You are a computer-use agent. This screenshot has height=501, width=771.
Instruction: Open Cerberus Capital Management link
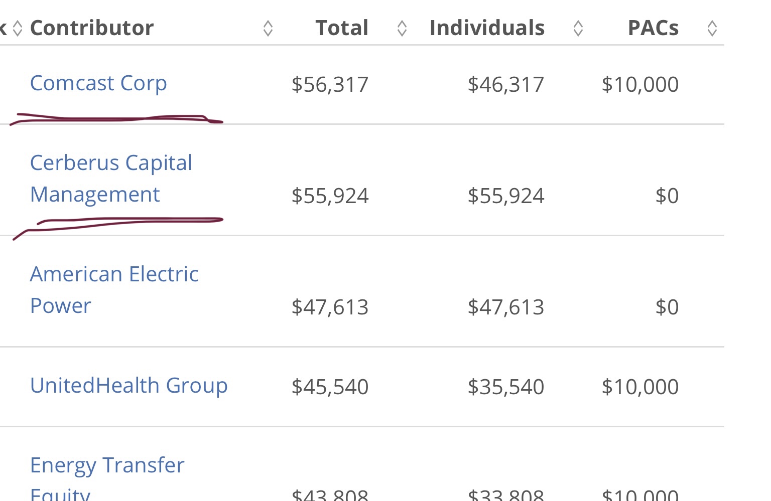[x=111, y=179]
